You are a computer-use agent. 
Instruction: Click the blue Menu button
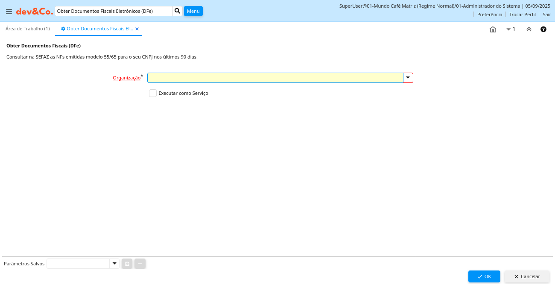point(193,11)
